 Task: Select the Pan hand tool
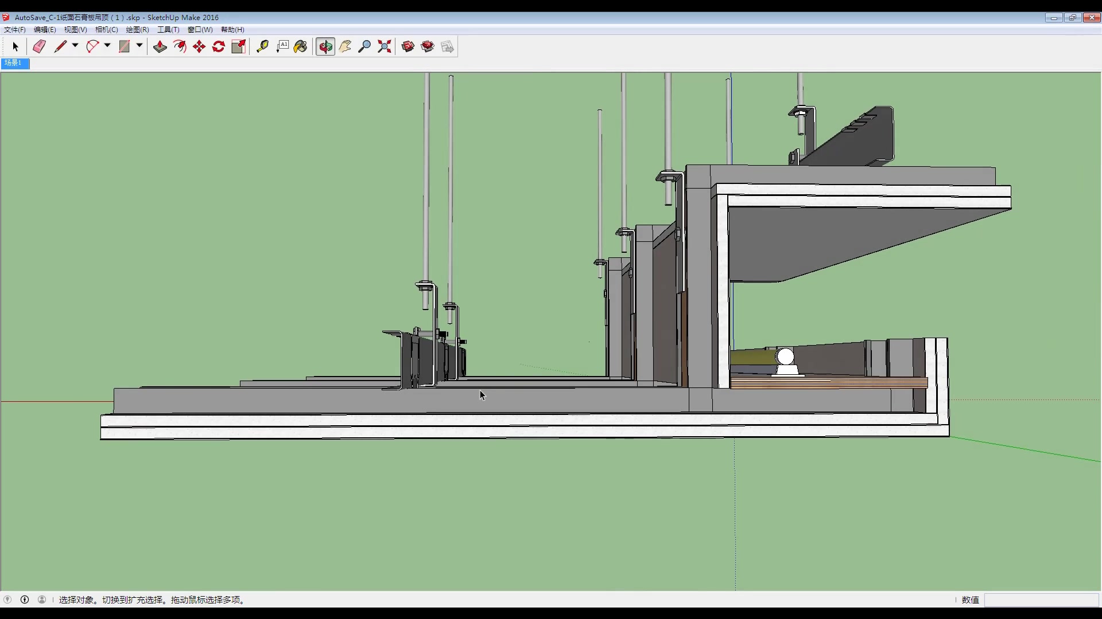[345, 47]
